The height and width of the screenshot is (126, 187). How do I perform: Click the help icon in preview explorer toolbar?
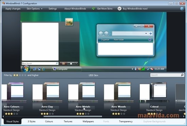[150, 40]
